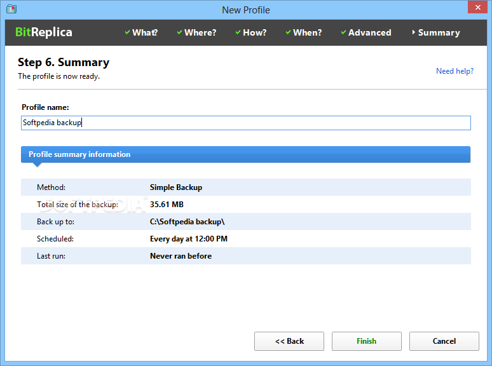Select the Every day at 12:00 PM value
The height and width of the screenshot is (366, 492).
189,239
